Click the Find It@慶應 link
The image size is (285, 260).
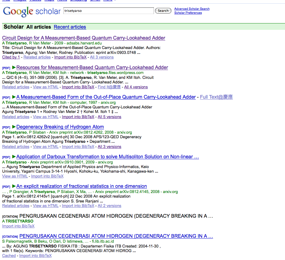(x=109, y=87)
